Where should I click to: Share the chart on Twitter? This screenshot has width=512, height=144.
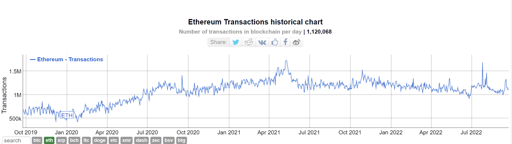236,42
